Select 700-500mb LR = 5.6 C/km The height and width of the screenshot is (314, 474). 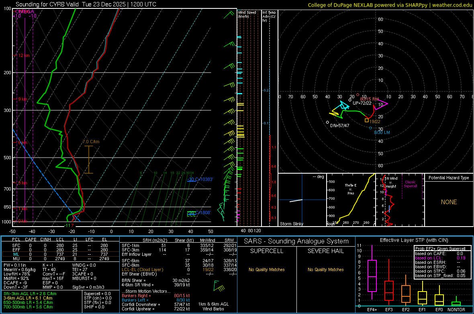click(28, 307)
